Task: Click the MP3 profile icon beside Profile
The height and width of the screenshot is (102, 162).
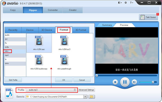Action: pos(9,93)
